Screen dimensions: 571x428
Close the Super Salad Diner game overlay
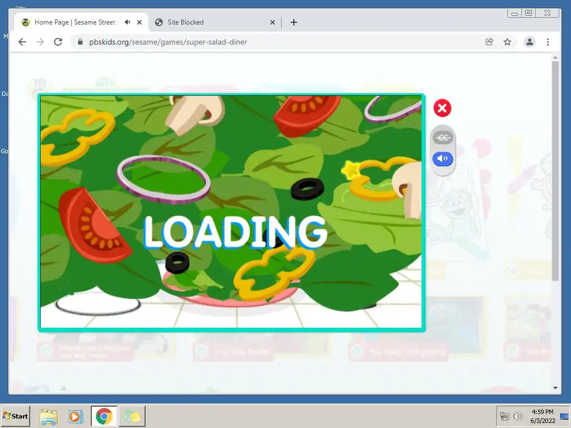click(442, 108)
